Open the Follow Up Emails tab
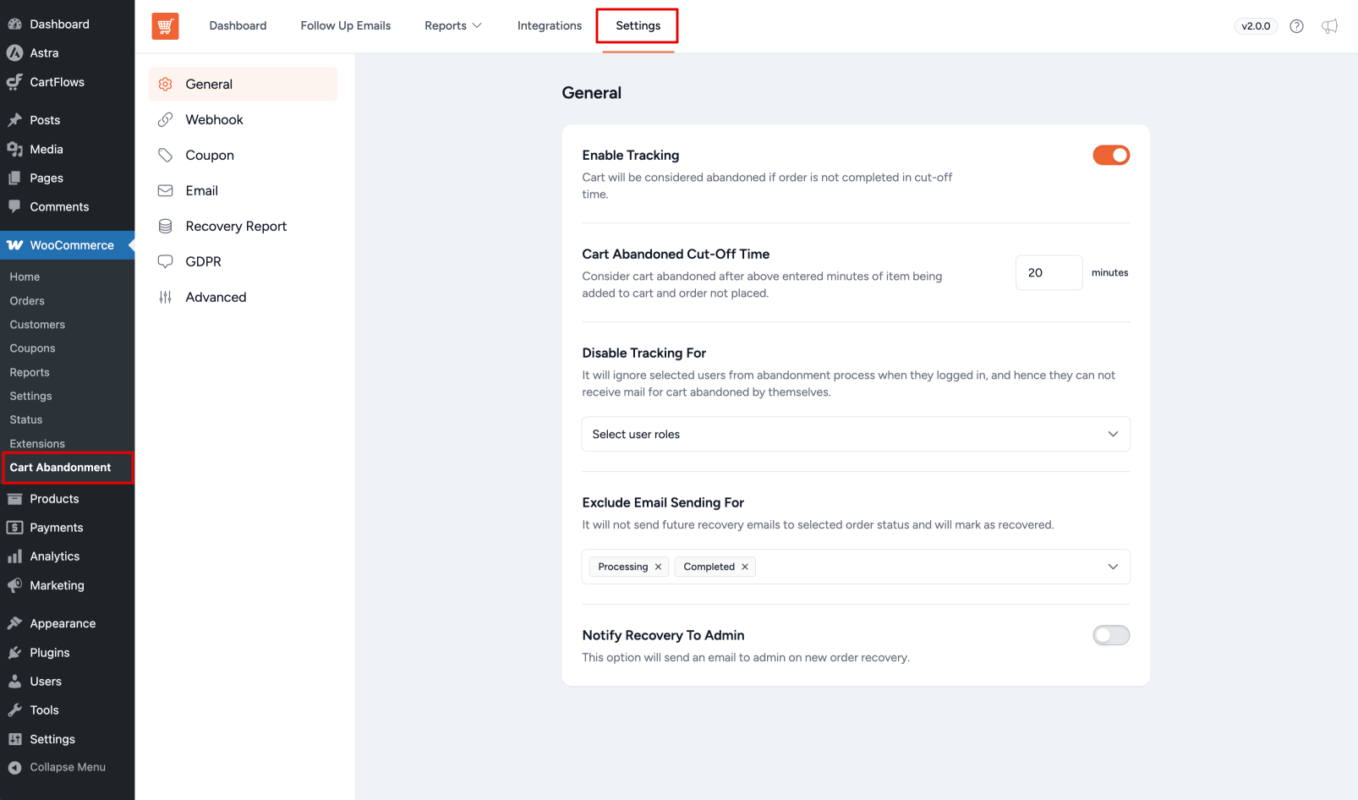 pyautogui.click(x=345, y=26)
